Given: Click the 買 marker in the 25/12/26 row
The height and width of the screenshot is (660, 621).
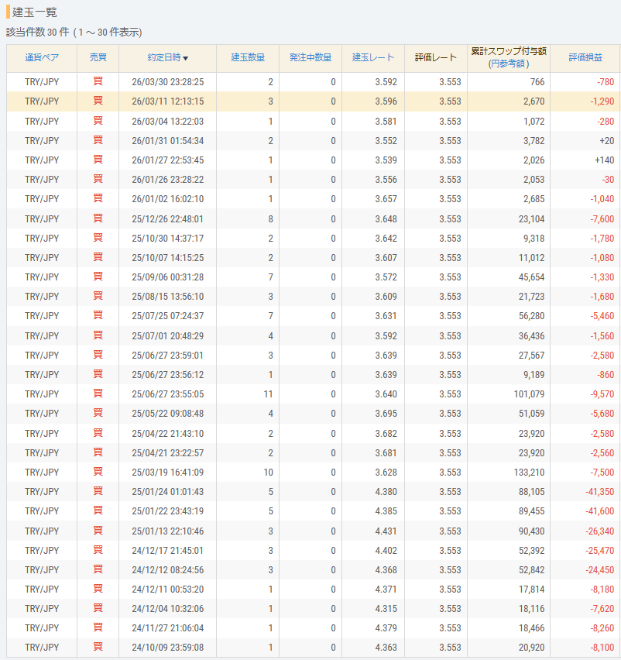Looking at the screenshot, I should (98, 218).
